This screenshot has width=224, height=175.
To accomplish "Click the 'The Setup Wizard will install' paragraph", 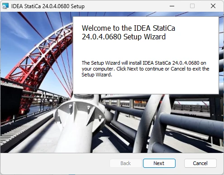I will (x=145, y=69).
